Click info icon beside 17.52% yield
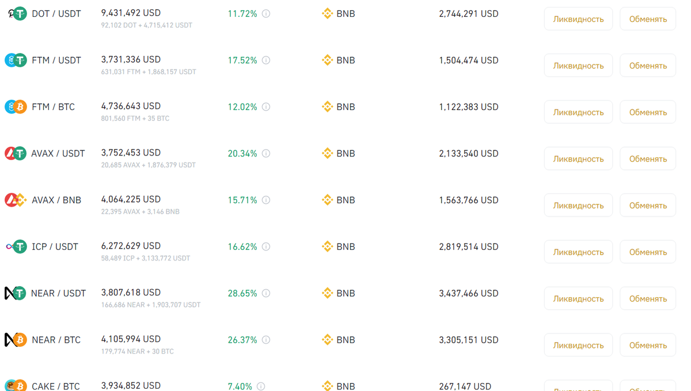This screenshot has width=691, height=391. 266,60
